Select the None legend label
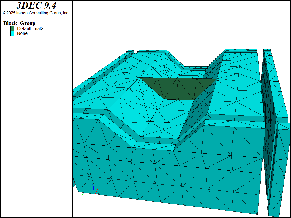This screenshot has height=218, width=291. coord(22,33)
